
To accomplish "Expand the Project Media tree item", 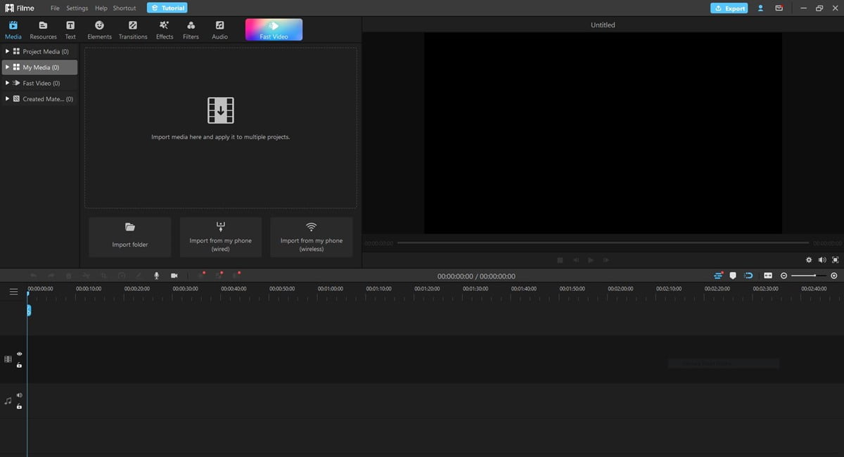I will click(x=6, y=51).
